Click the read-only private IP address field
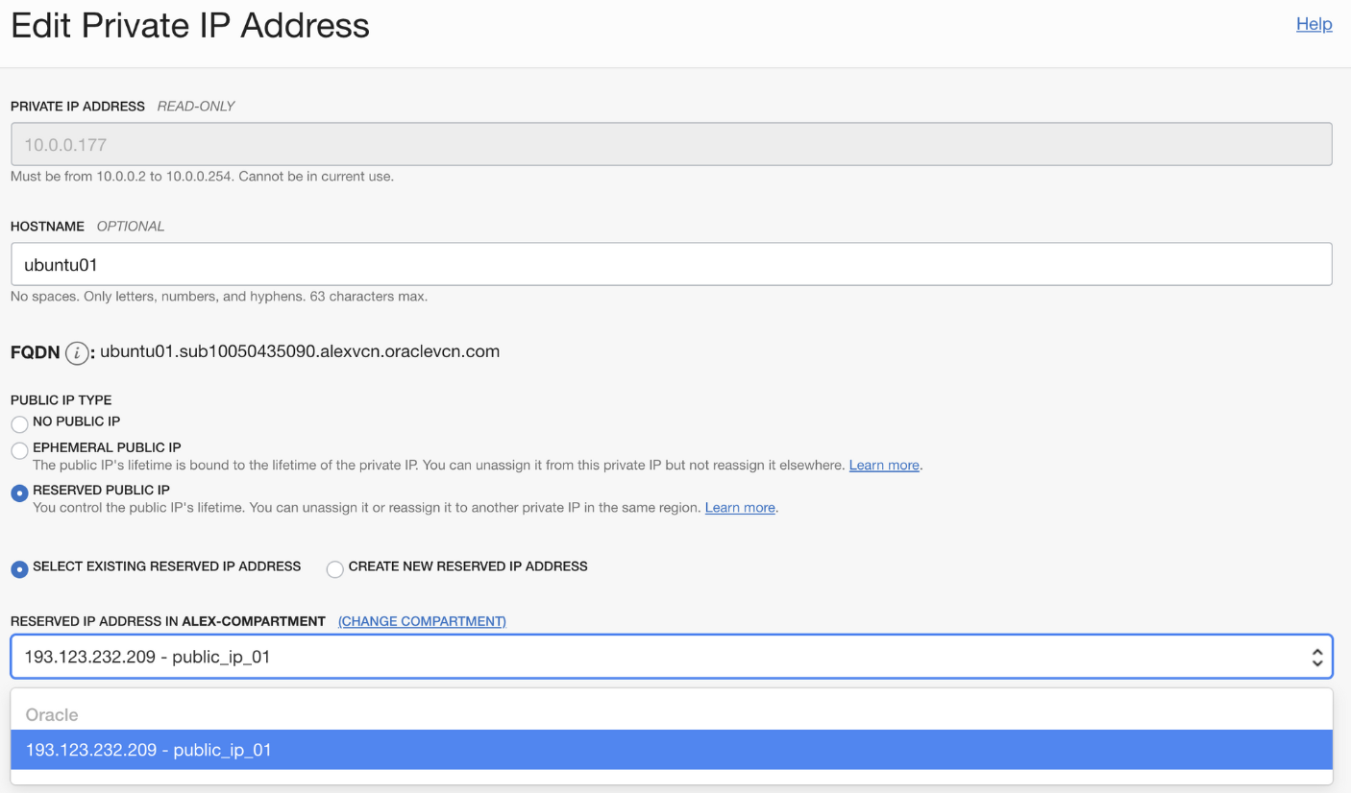Screen dimensions: 1351x793 click(672, 144)
